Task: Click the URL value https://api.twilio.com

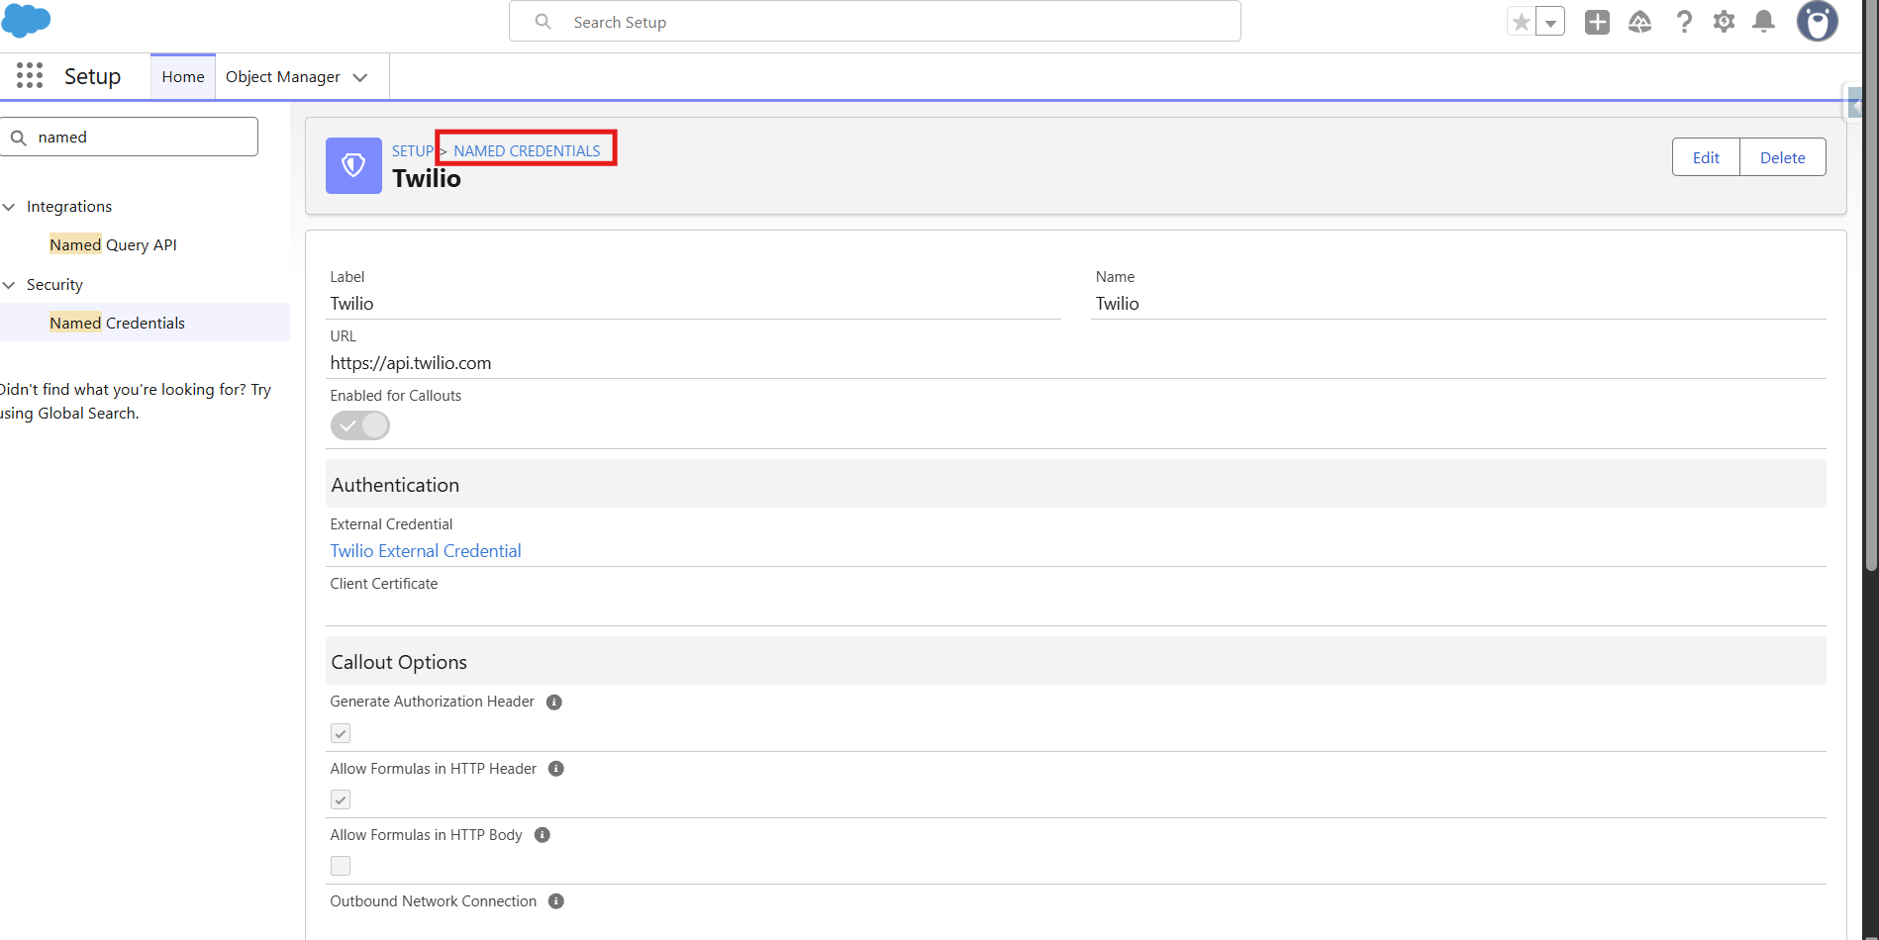Action: click(411, 363)
